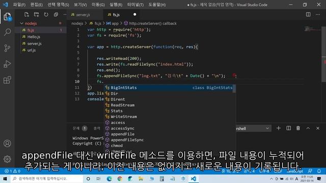This screenshot has height=183, width=326.
Task: Open the 보기(V) menu
Action: (80, 5)
